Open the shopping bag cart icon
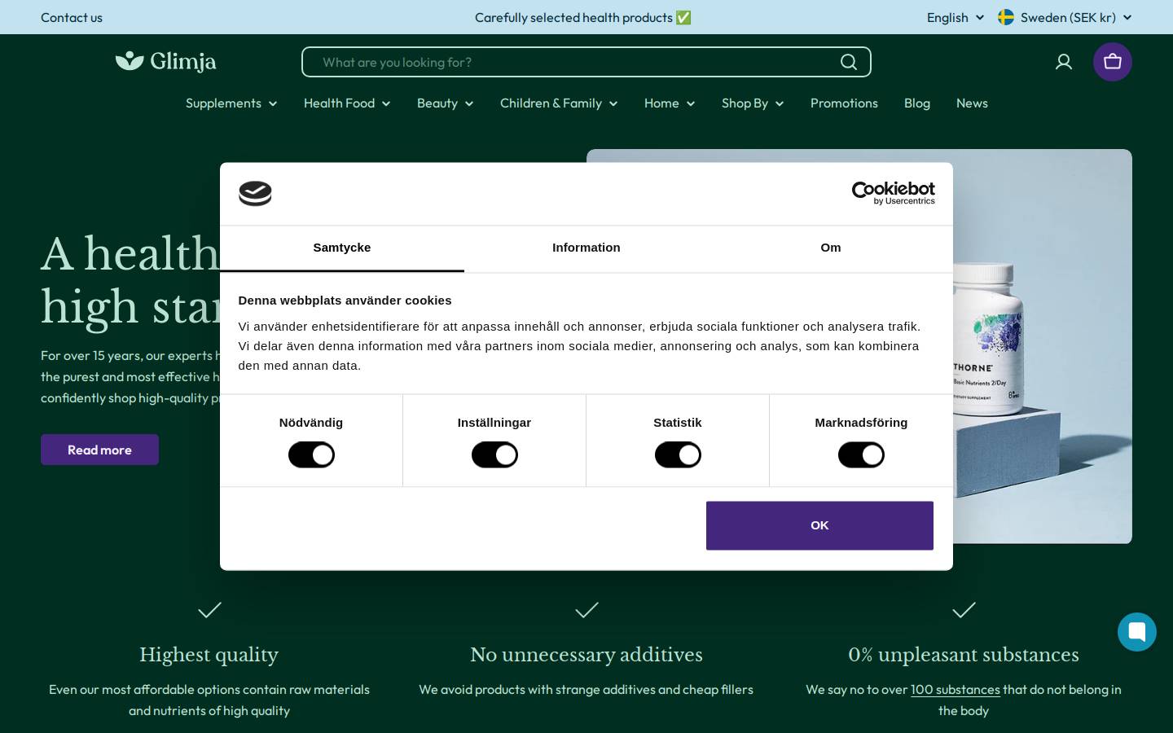Image resolution: width=1173 pixels, height=733 pixels. click(x=1113, y=62)
